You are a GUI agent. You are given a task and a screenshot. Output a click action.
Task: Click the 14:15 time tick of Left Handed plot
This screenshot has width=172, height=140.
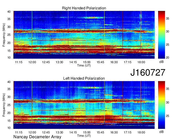(x=73, y=132)
